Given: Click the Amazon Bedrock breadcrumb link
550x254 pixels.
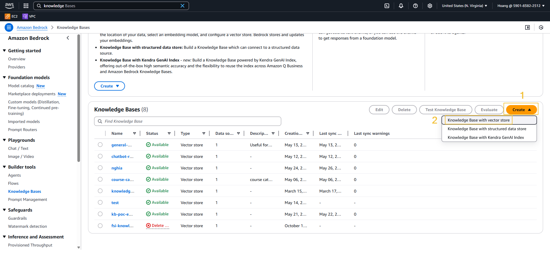Looking at the screenshot, I should (32, 27).
